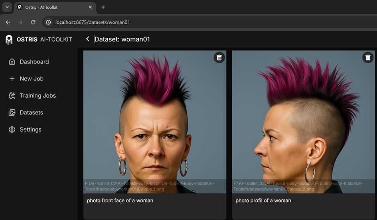
Task: Open the browser tab list dropdown
Action: click(7, 7)
